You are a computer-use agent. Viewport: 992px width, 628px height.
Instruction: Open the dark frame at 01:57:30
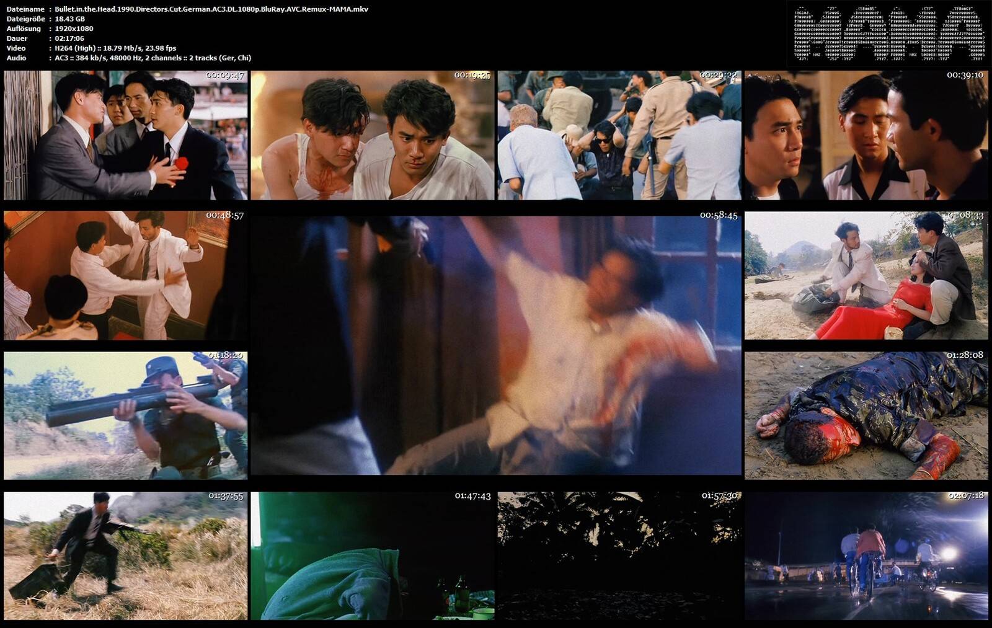[619, 555]
